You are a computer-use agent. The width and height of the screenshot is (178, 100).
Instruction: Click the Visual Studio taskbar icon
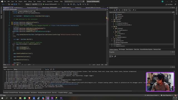coord(48,98)
